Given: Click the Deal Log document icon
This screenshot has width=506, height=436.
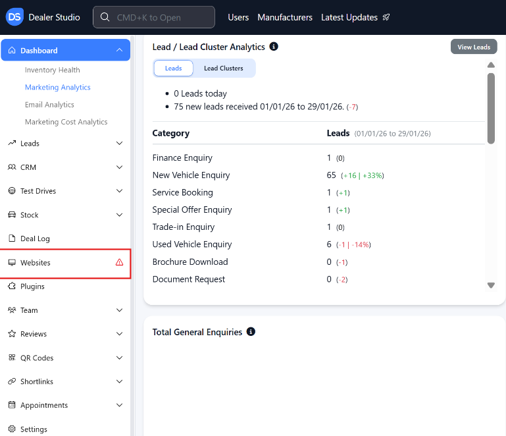Looking at the screenshot, I should (12, 238).
